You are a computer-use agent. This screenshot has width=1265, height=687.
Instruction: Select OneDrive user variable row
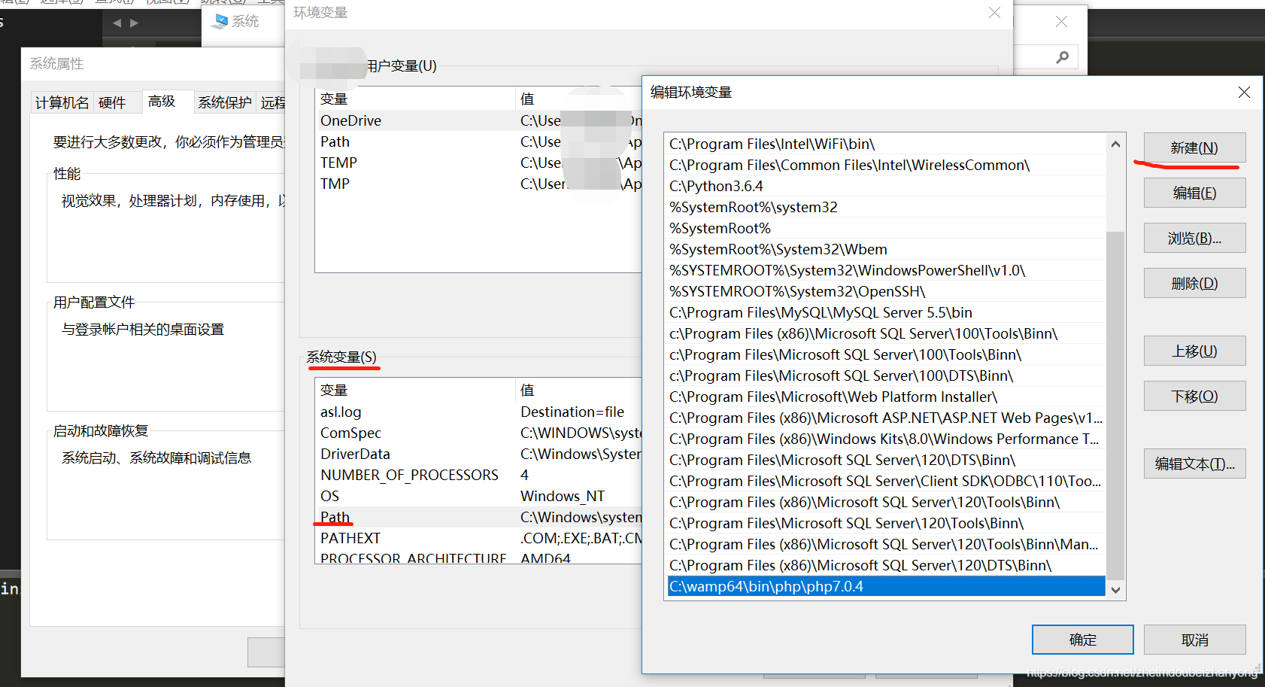point(479,120)
